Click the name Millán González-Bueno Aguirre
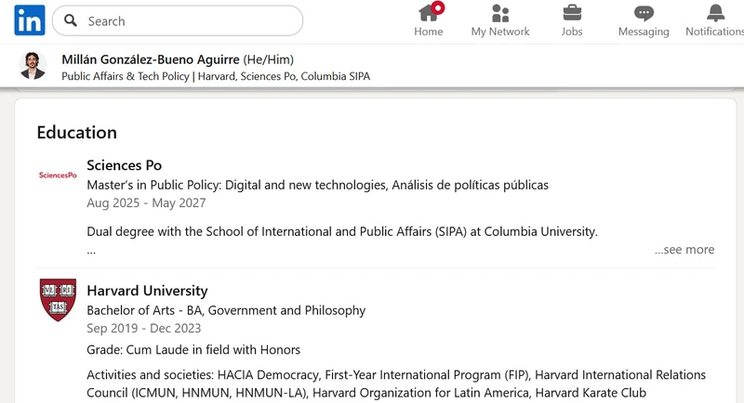The width and height of the screenshot is (744, 403). point(151,58)
